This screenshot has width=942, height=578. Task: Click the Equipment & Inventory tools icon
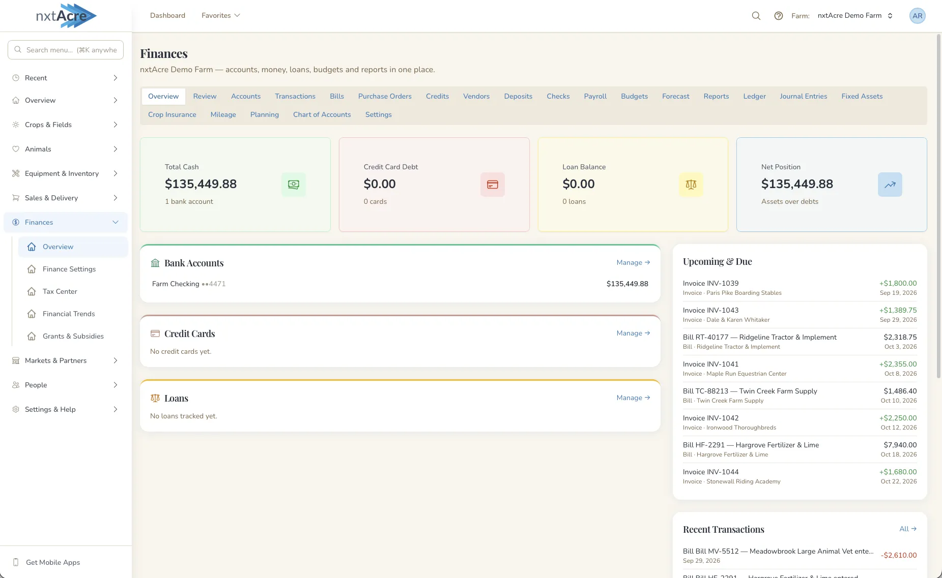16,173
